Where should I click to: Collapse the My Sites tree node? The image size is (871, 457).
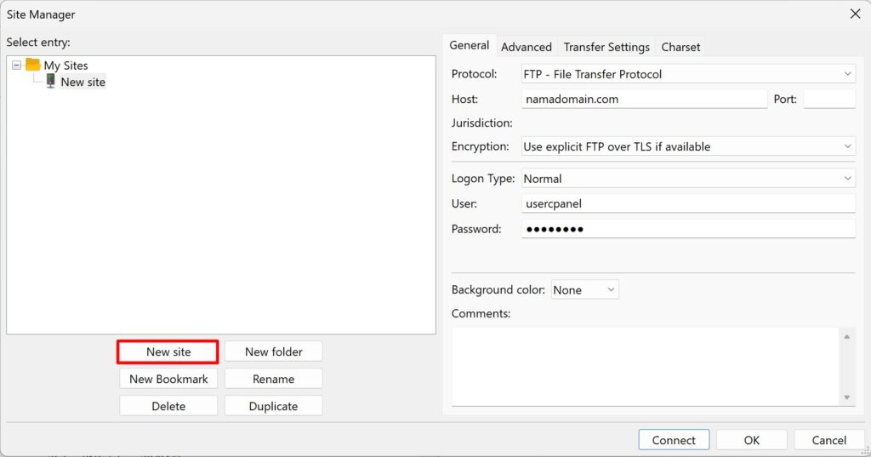(x=17, y=65)
